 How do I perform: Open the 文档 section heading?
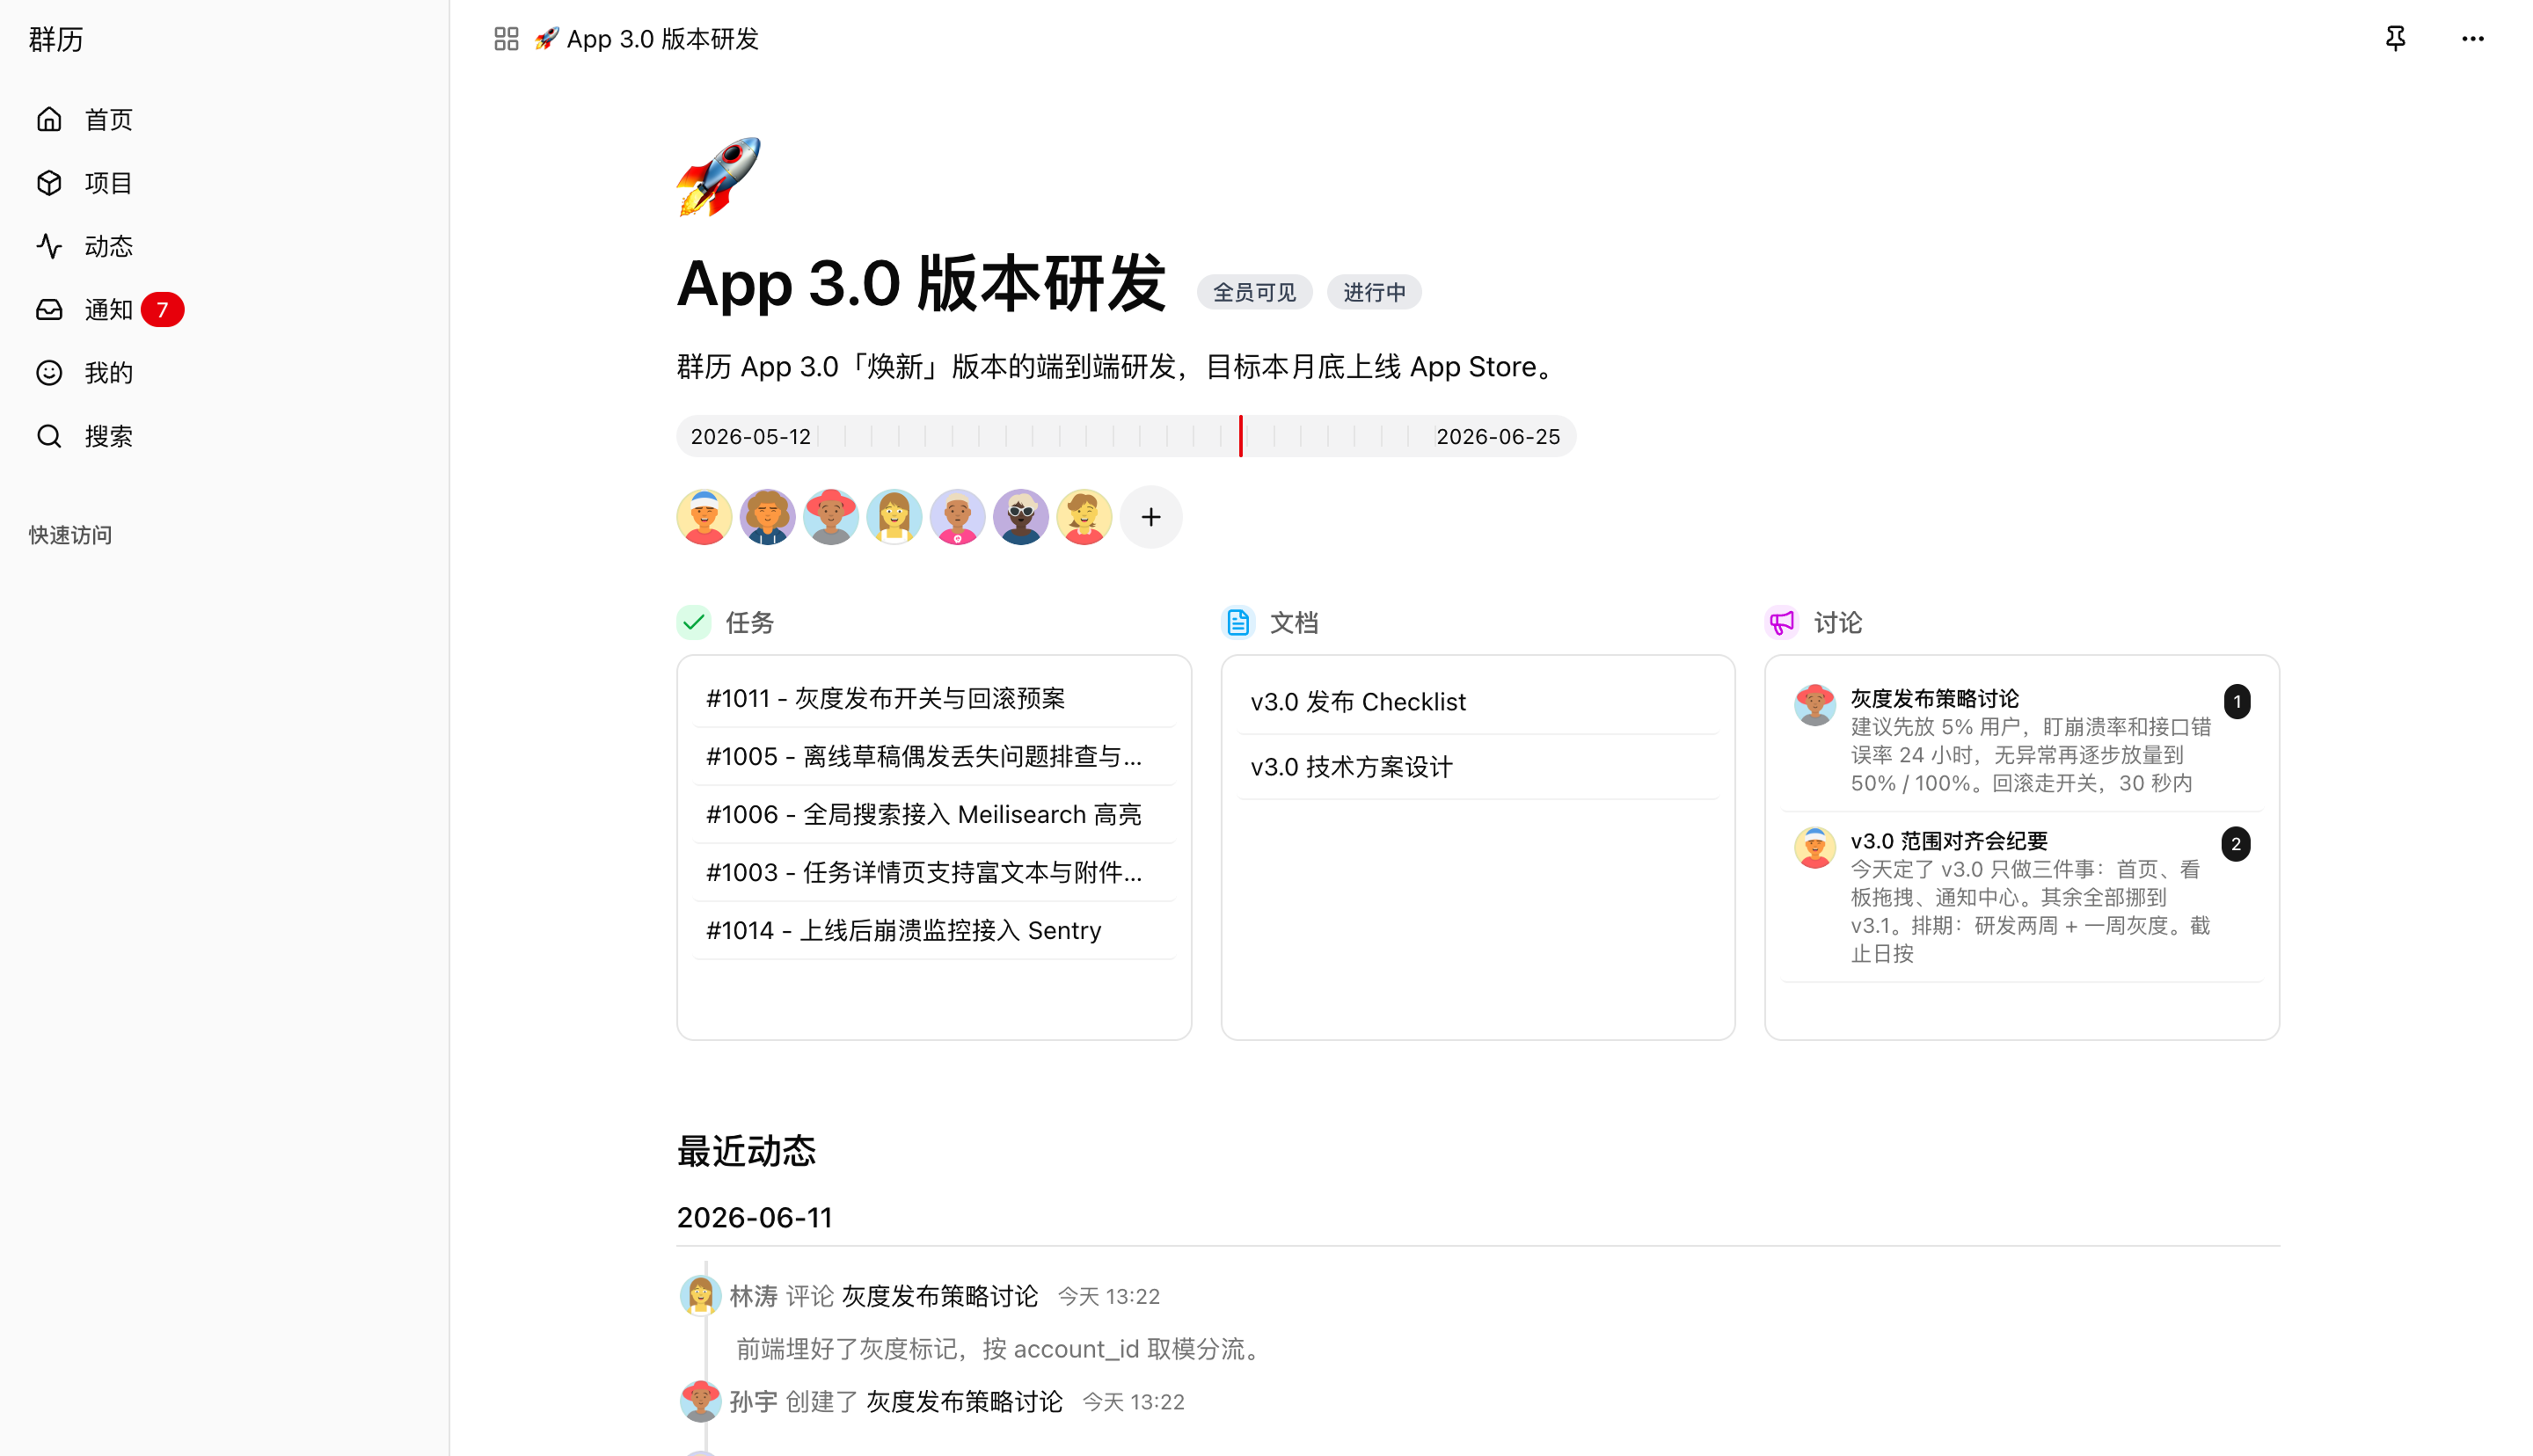point(1293,623)
